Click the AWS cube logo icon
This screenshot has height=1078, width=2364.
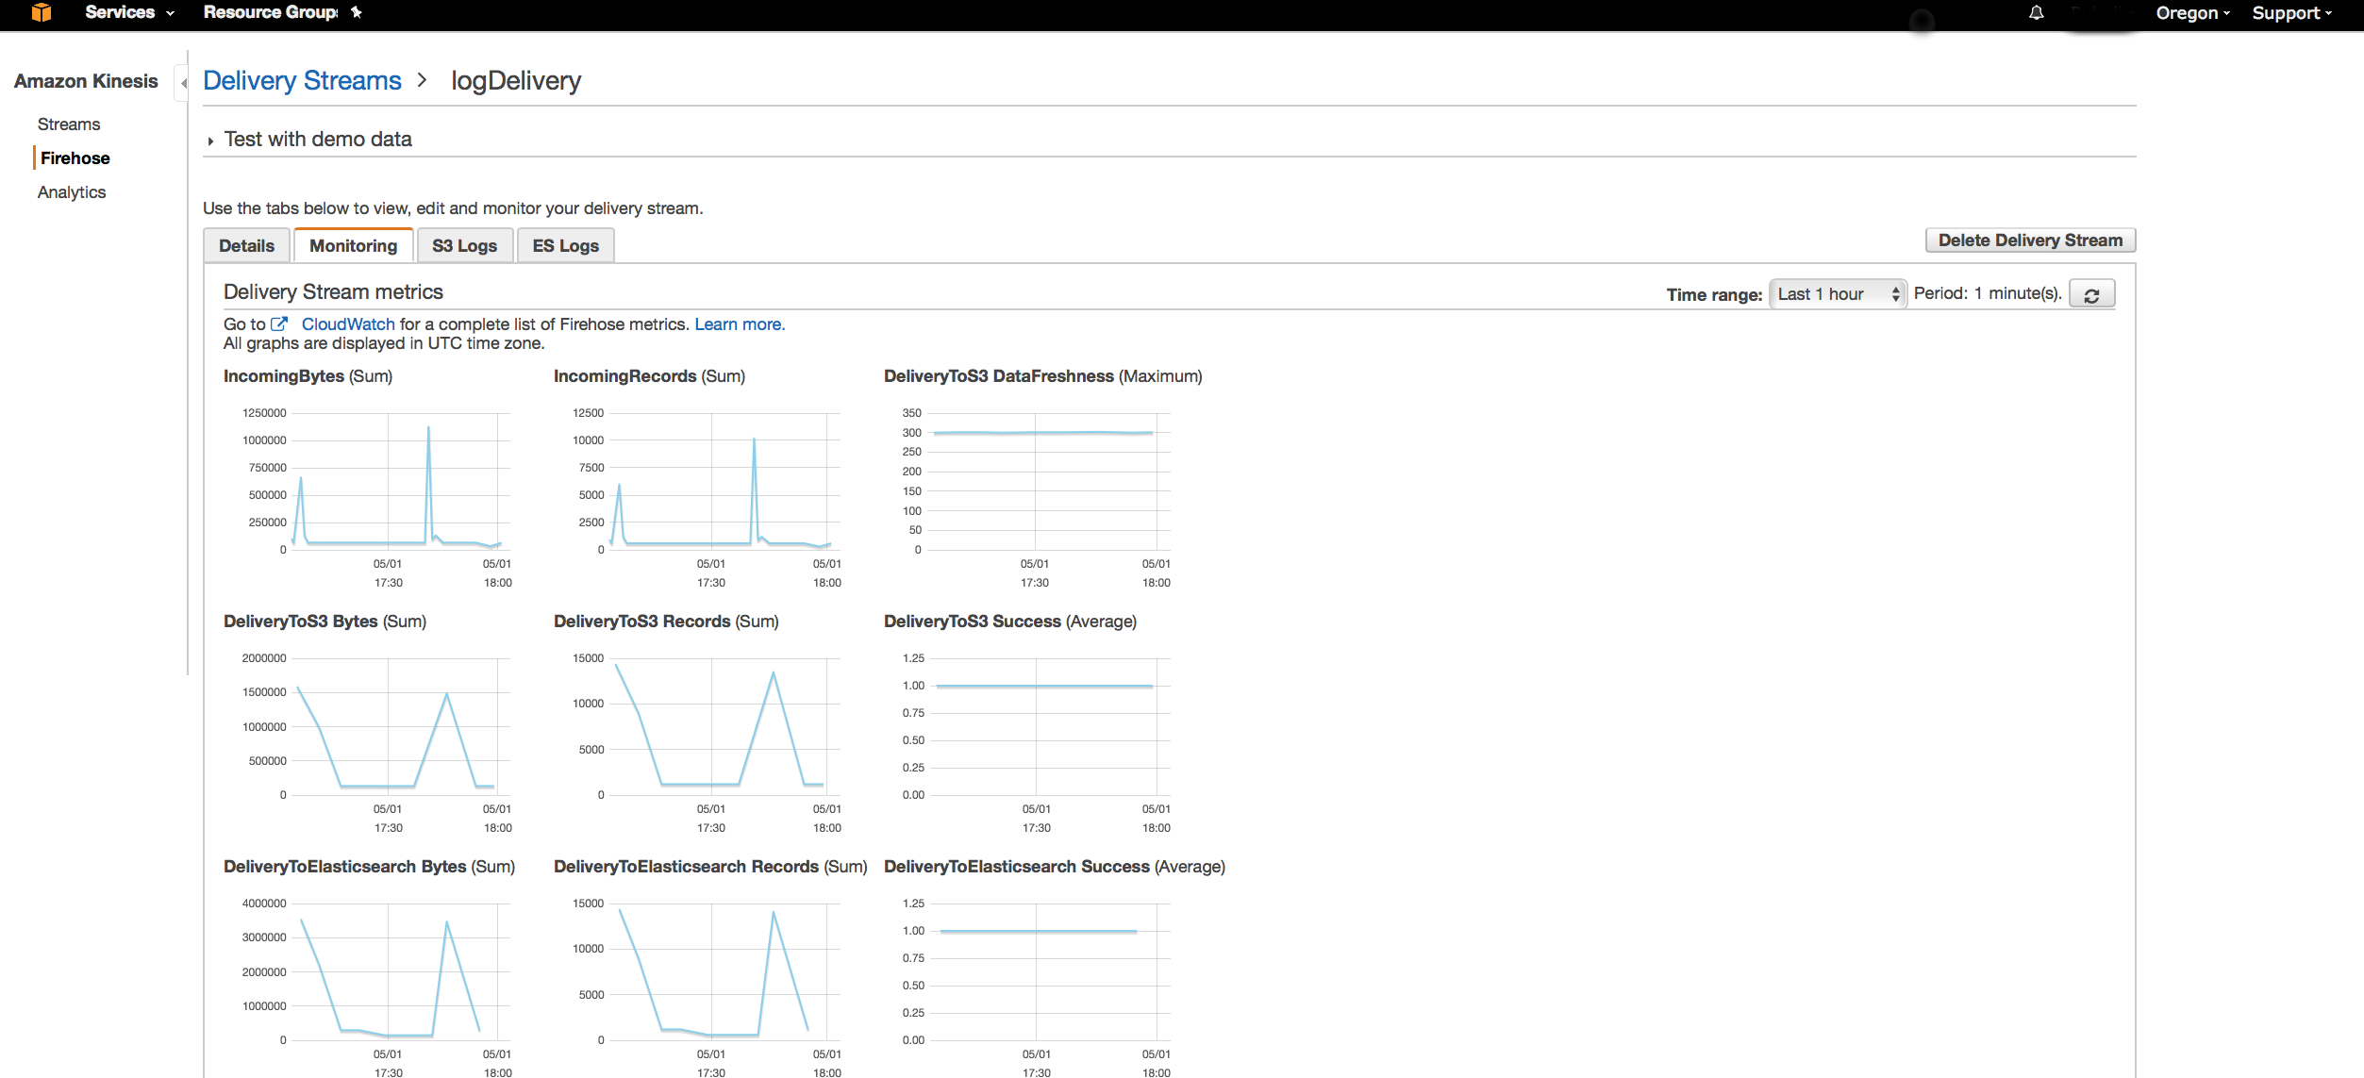[42, 12]
